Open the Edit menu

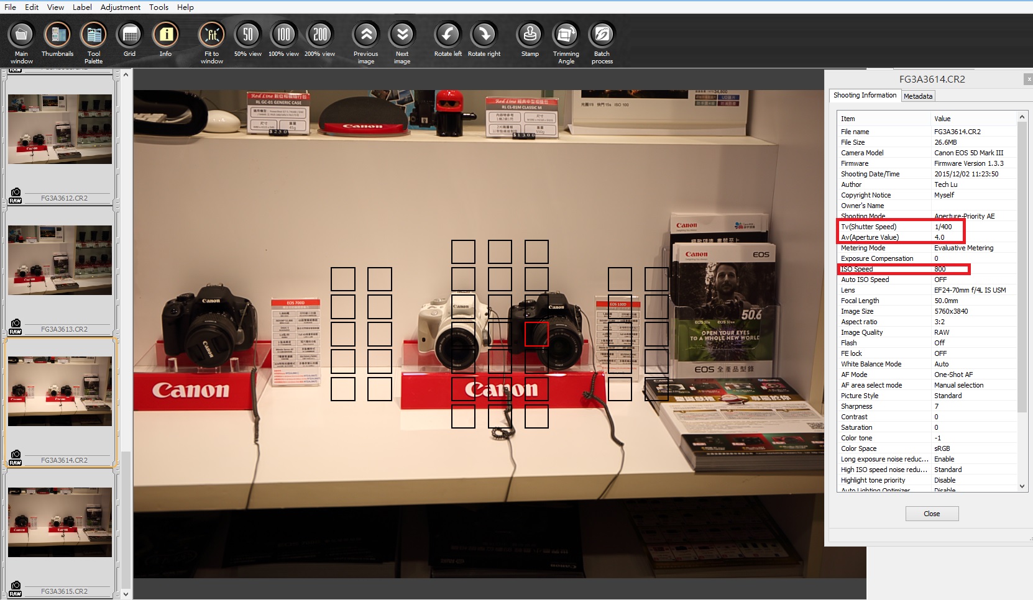click(x=32, y=7)
